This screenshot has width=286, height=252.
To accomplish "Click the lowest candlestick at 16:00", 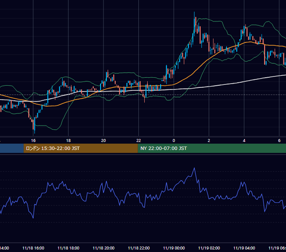I will [x=34, y=125].
